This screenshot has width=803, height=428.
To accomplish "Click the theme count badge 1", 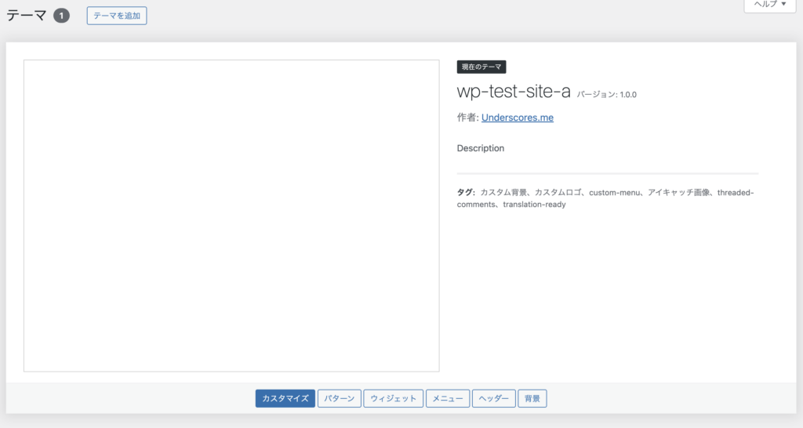I will 61,16.
